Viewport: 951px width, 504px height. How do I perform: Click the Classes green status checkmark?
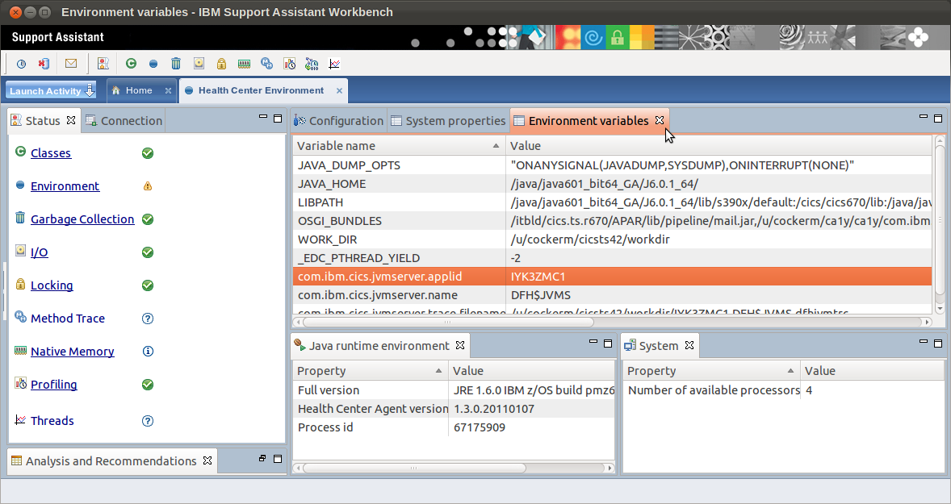(x=148, y=153)
